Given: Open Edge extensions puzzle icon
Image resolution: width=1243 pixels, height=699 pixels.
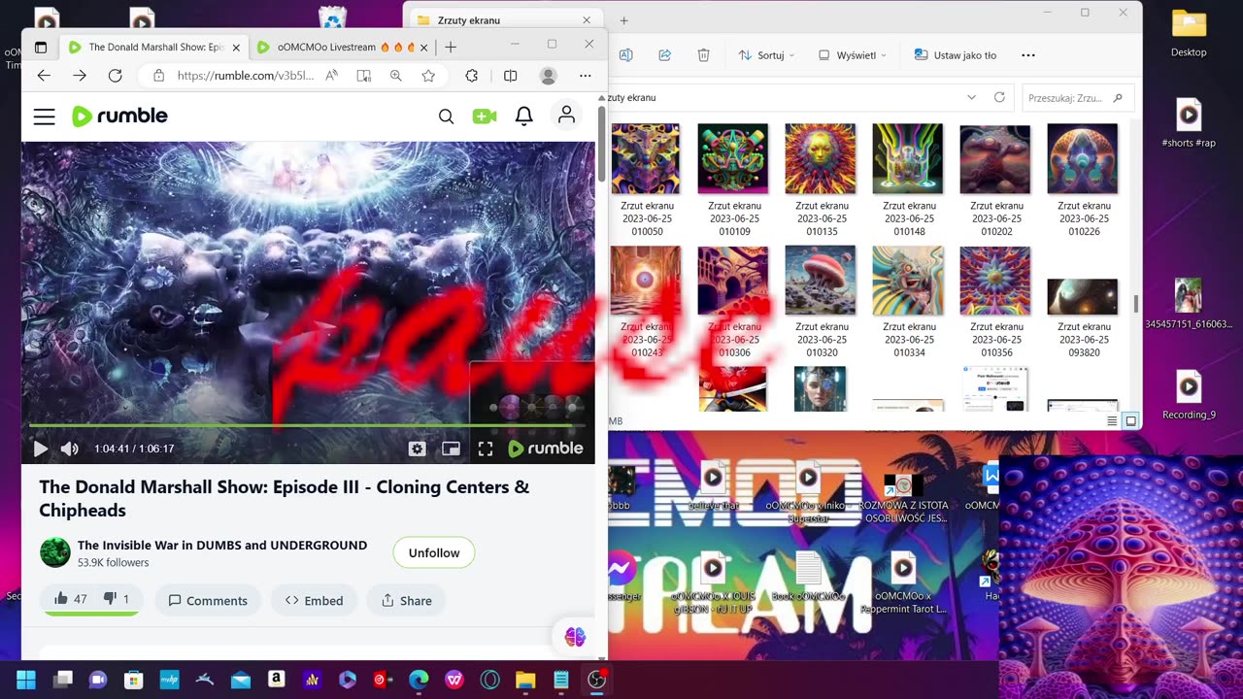Looking at the screenshot, I should point(472,75).
